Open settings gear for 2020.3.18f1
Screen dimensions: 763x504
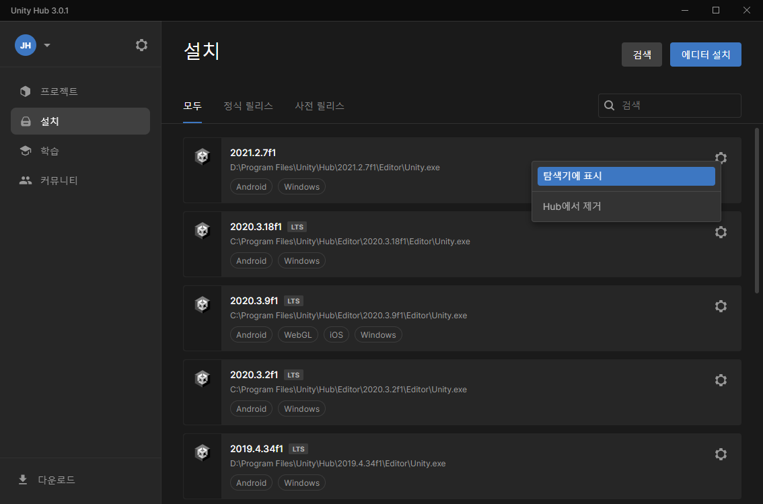click(721, 232)
